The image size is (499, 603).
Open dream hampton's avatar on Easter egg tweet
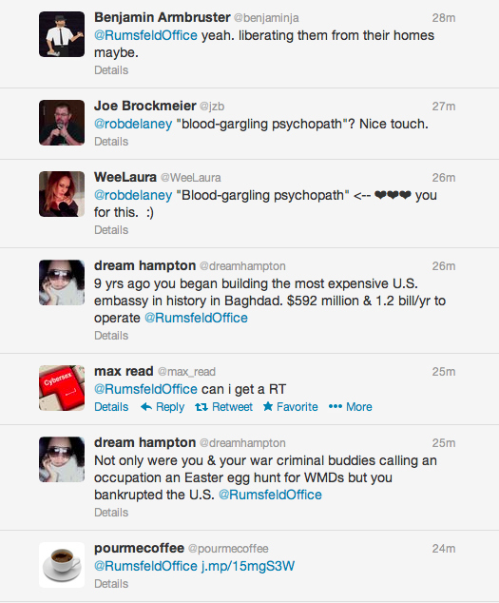pyautogui.click(x=62, y=459)
